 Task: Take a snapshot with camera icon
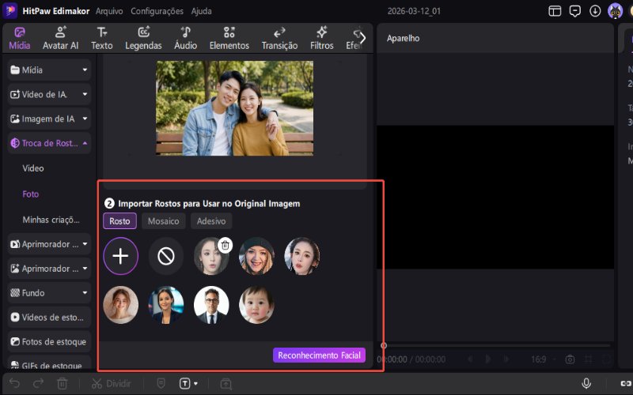[x=570, y=359]
